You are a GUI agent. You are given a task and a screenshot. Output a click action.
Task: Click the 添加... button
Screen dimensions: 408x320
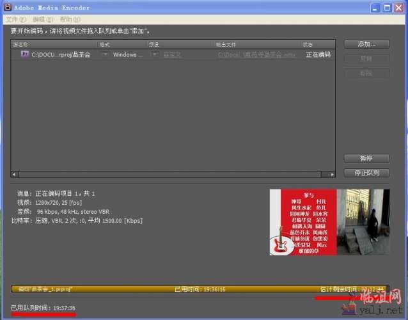tap(366, 44)
